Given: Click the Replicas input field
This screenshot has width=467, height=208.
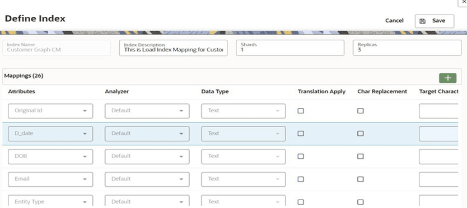Looking at the screenshot, I should pyautogui.click(x=407, y=48).
